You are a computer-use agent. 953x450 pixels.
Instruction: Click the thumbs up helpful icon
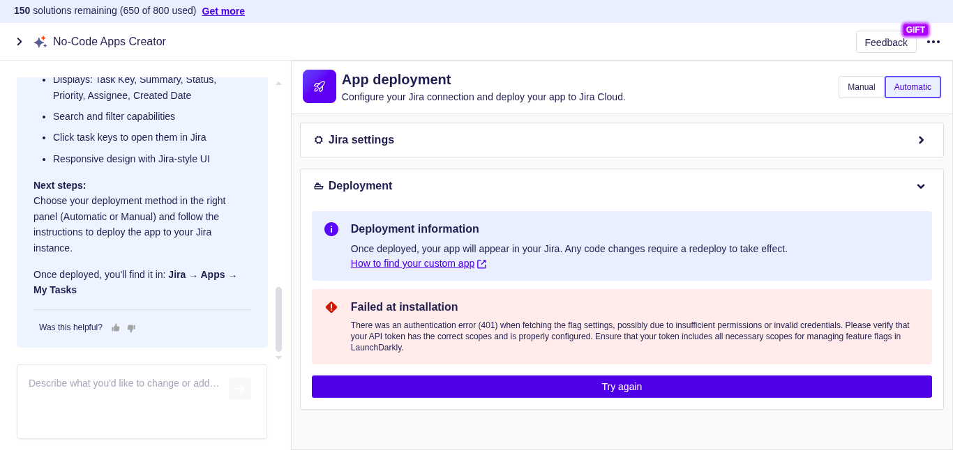pyautogui.click(x=116, y=327)
